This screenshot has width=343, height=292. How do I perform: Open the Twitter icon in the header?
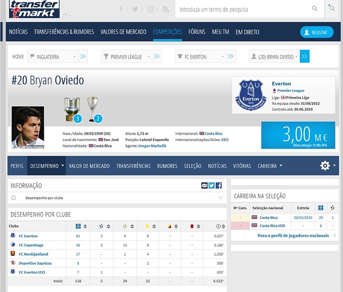(135, 9)
